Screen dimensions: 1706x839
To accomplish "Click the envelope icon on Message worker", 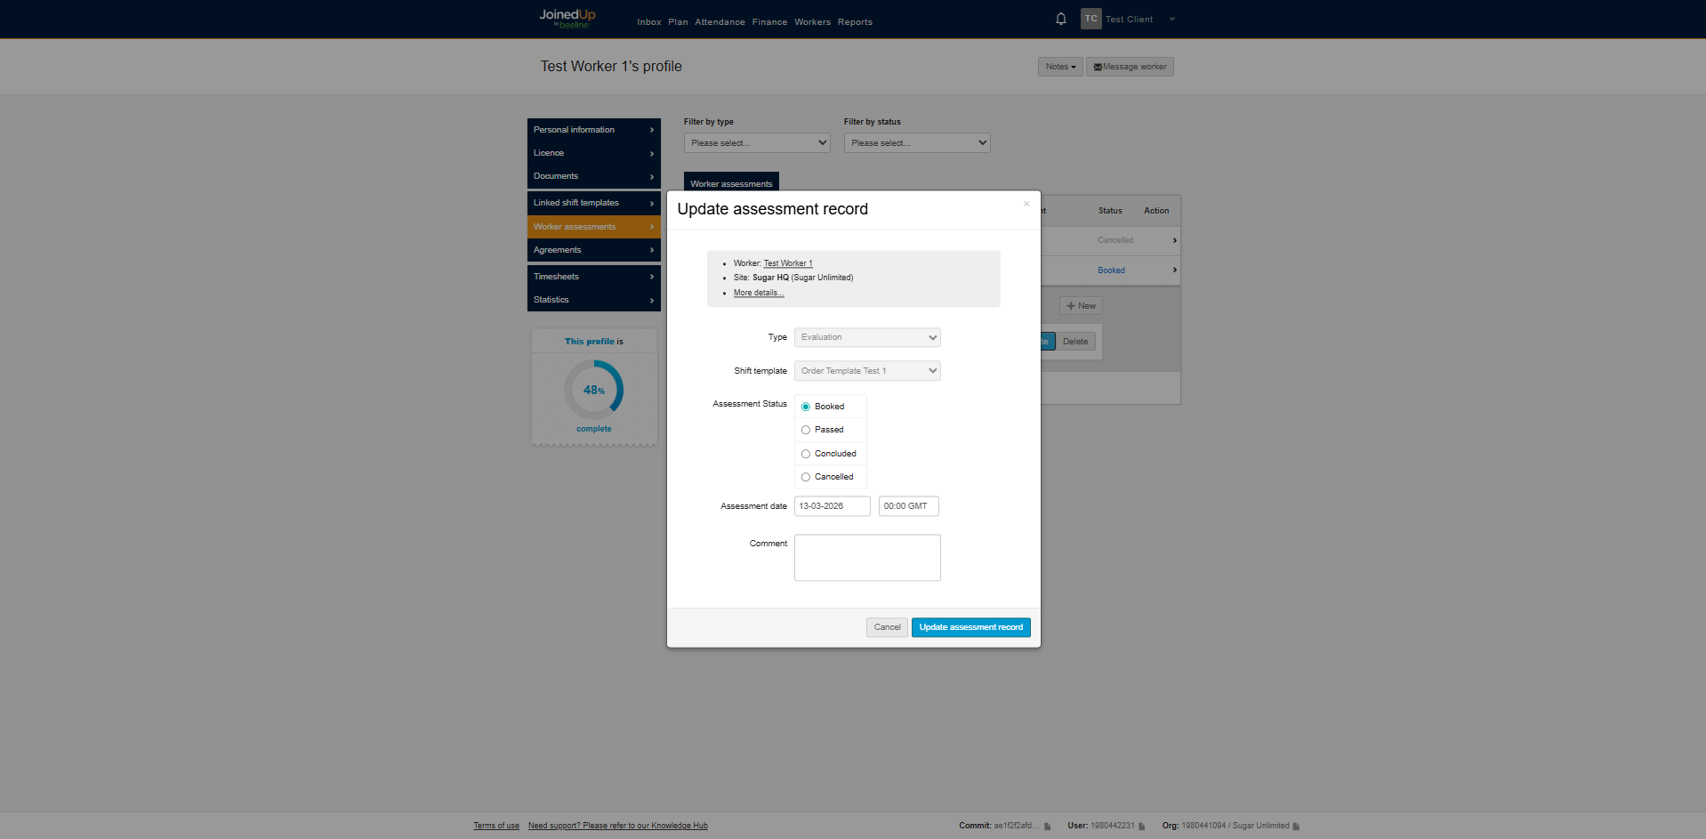I will (1098, 68).
